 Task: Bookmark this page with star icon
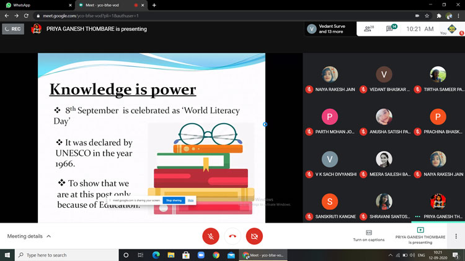tap(427, 15)
